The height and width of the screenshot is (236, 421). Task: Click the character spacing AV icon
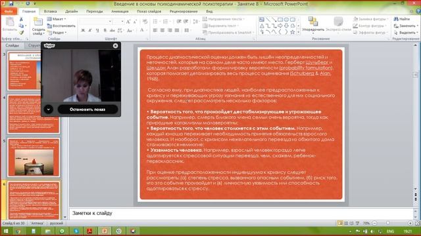120,31
